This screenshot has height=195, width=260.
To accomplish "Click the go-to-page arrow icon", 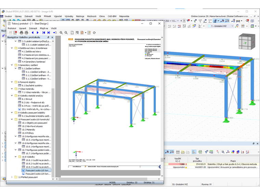I will point(55,32).
